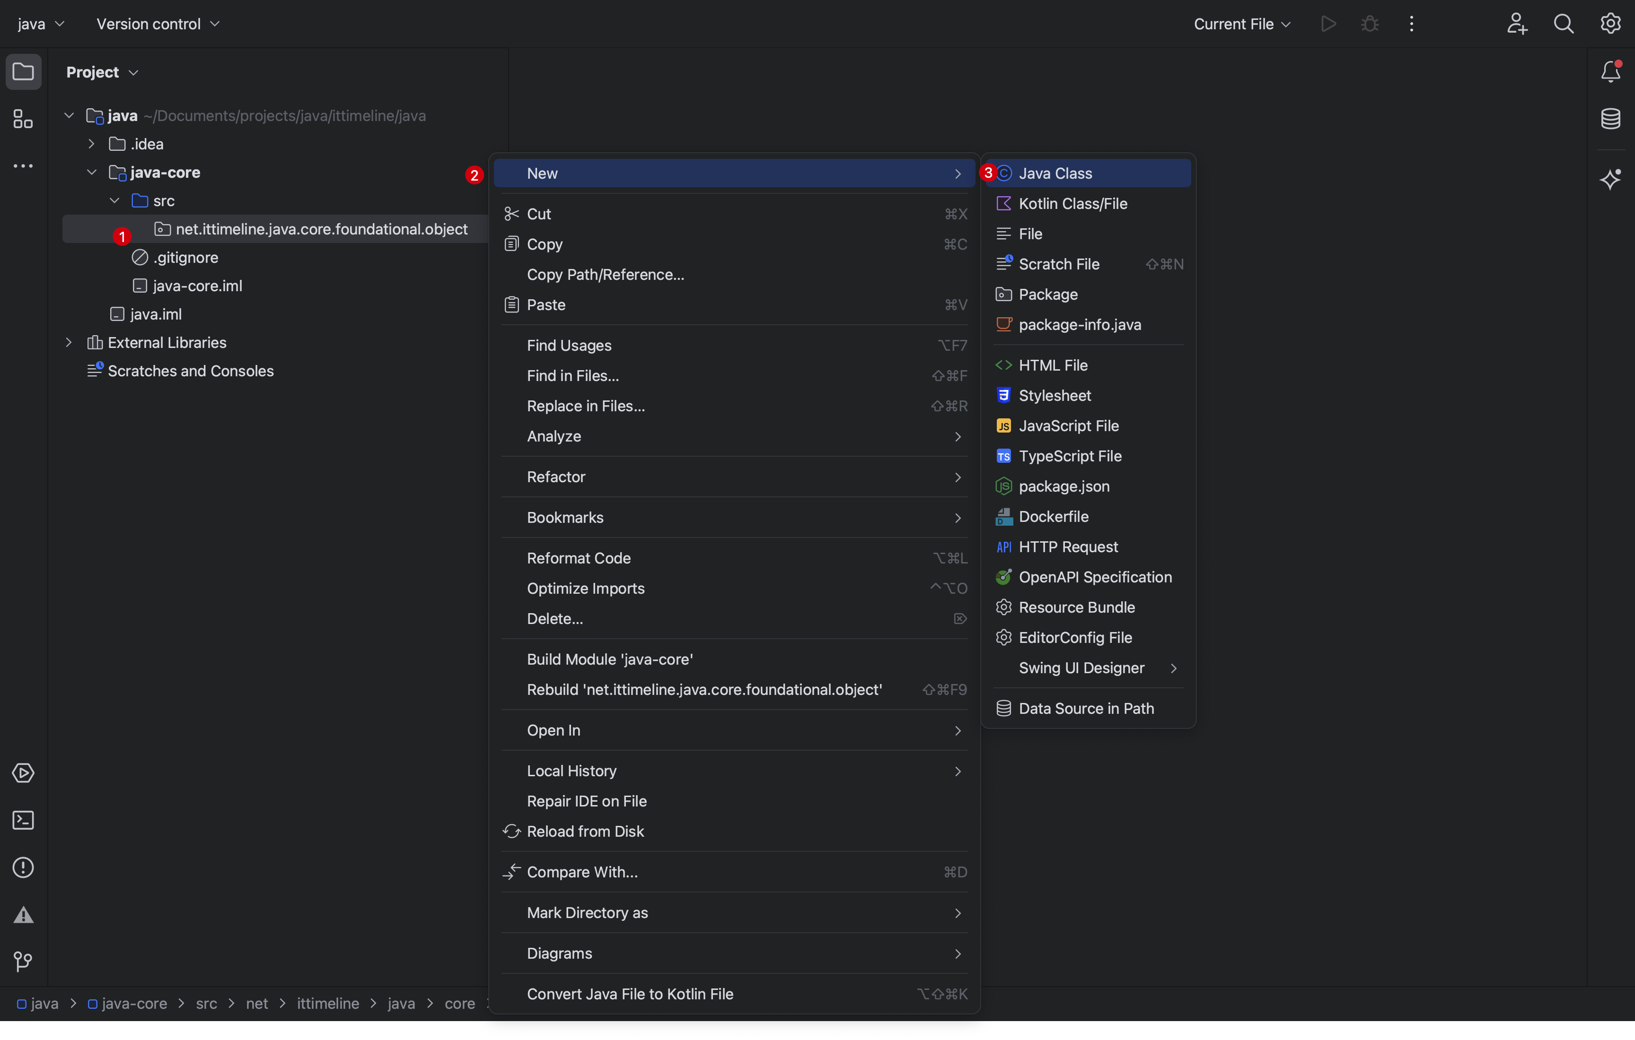Click the Run play icon
Viewport: 1635px width, 1040px height.
pos(1328,24)
